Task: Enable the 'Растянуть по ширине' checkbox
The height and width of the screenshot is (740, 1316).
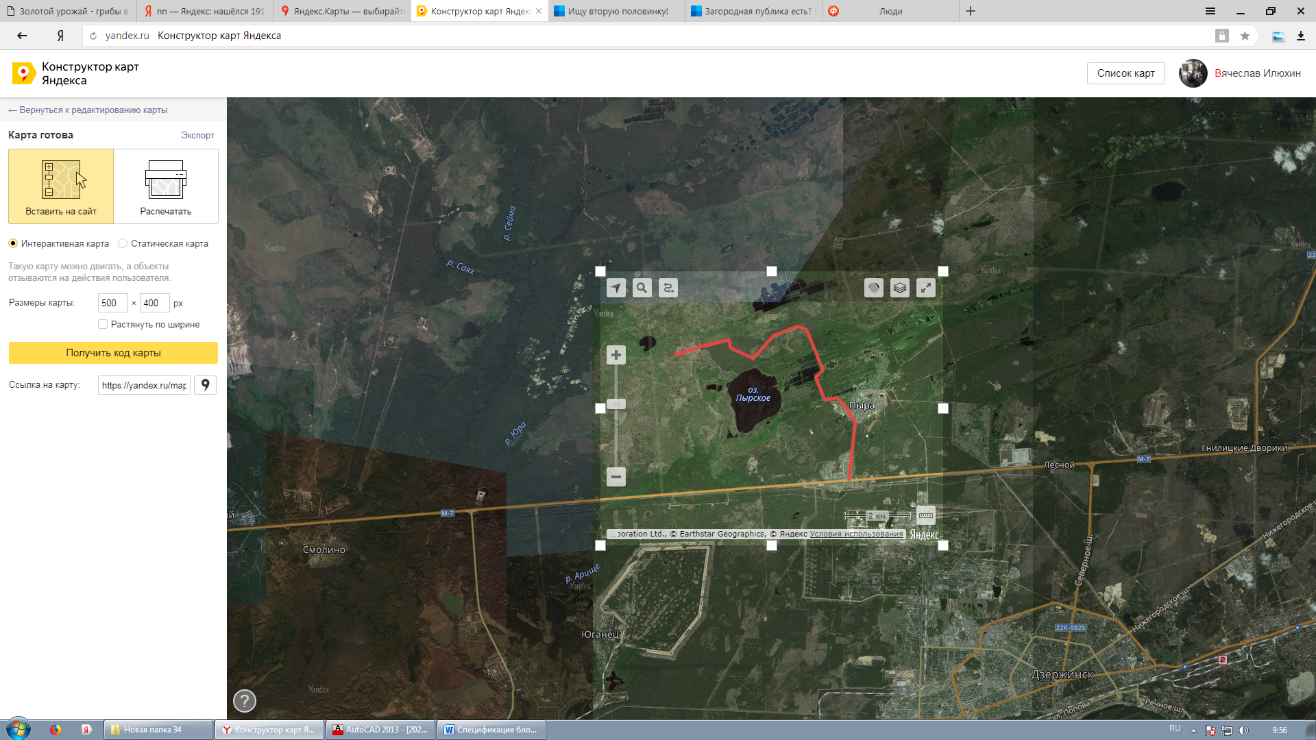Action: (103, 324)
